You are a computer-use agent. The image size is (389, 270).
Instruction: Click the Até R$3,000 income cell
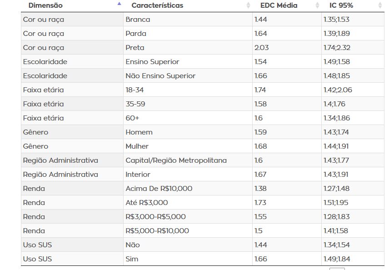coord(146,203)
